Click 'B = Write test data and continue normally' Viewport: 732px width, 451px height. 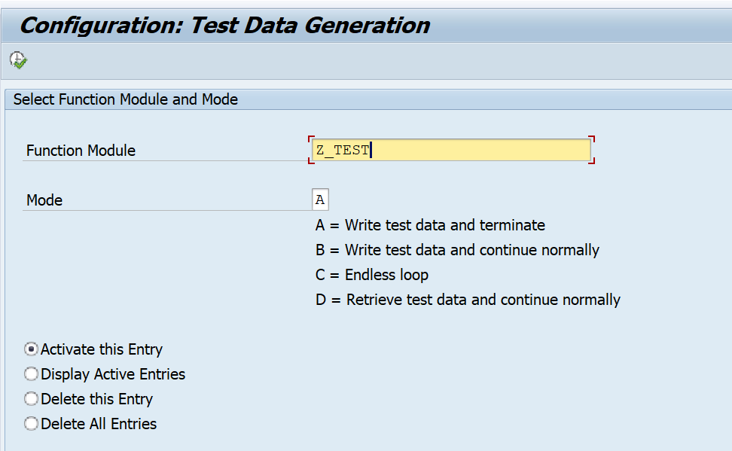tap(457, 250)
